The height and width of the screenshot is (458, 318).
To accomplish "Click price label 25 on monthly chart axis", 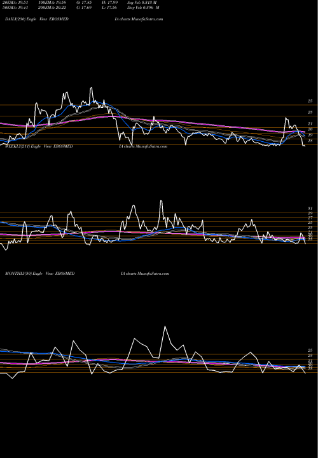I will click(x=310, y=350).
